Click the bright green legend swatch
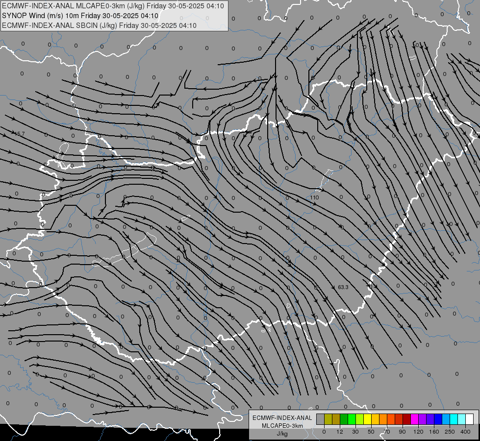480x441 pixels. pyautogui.click(x=352, y=419)
